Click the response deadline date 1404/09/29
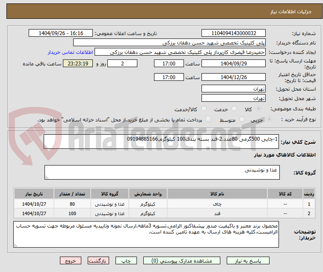Screen dimensions: 323x272 point(234,63)
